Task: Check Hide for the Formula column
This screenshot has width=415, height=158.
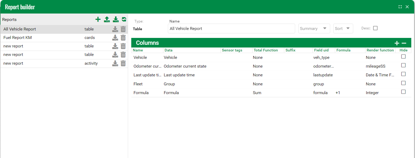Action: 403,92
